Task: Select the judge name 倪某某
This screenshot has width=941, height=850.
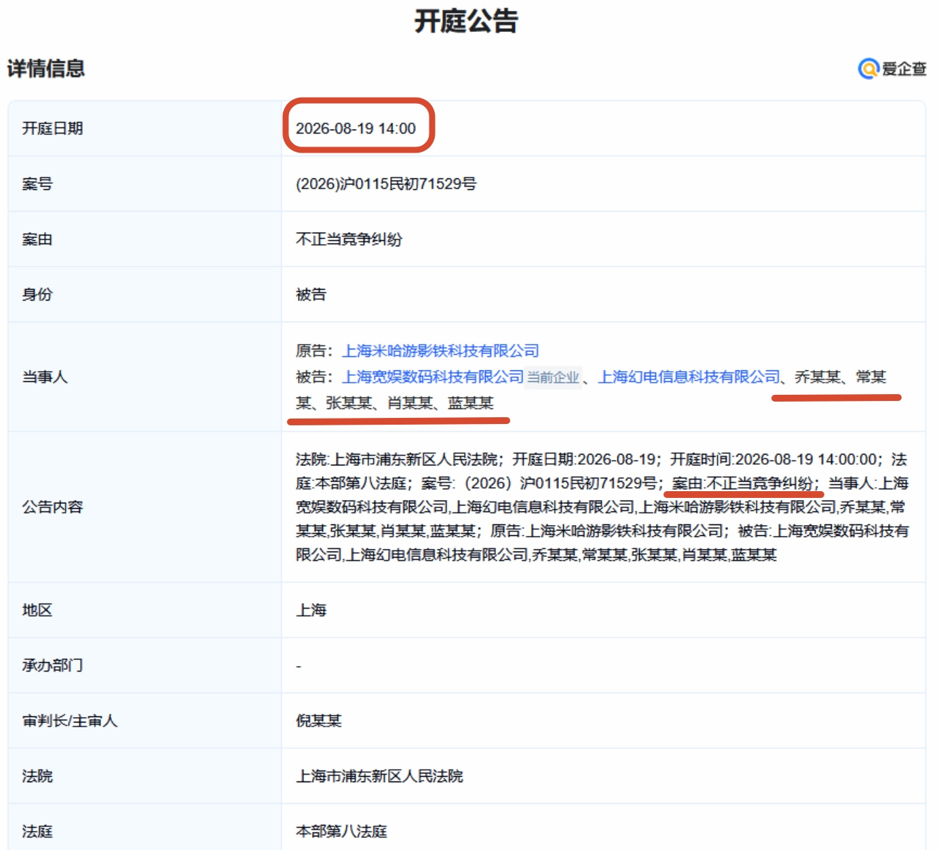Action: coord(319,720)
